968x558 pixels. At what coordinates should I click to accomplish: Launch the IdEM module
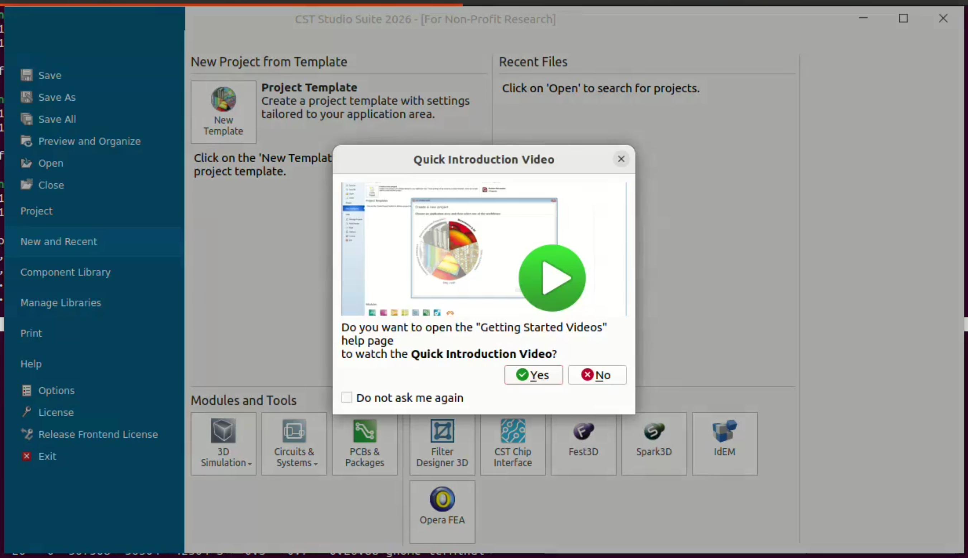point(725,444)
